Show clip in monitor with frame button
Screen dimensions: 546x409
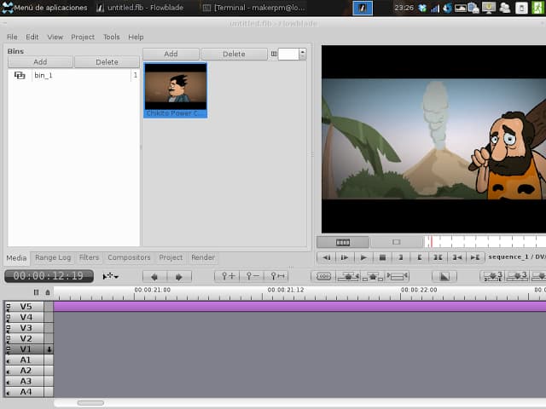[x=396, y=242]
